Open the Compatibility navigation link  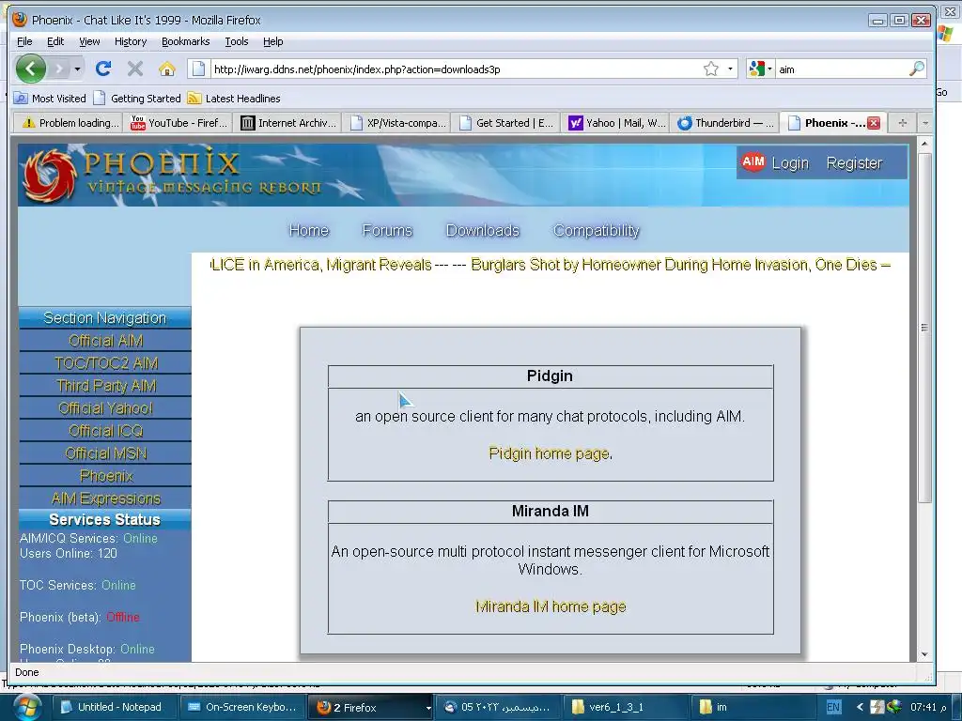pos(596,231)
